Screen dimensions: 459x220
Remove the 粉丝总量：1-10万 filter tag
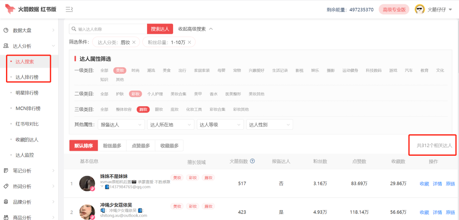pos(189,42)
